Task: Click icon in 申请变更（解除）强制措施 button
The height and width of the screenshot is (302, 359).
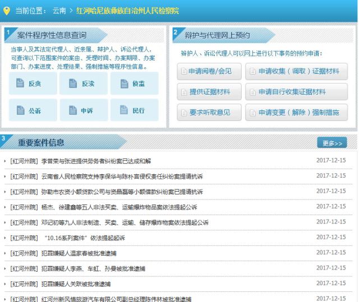Action: [252, 113]
